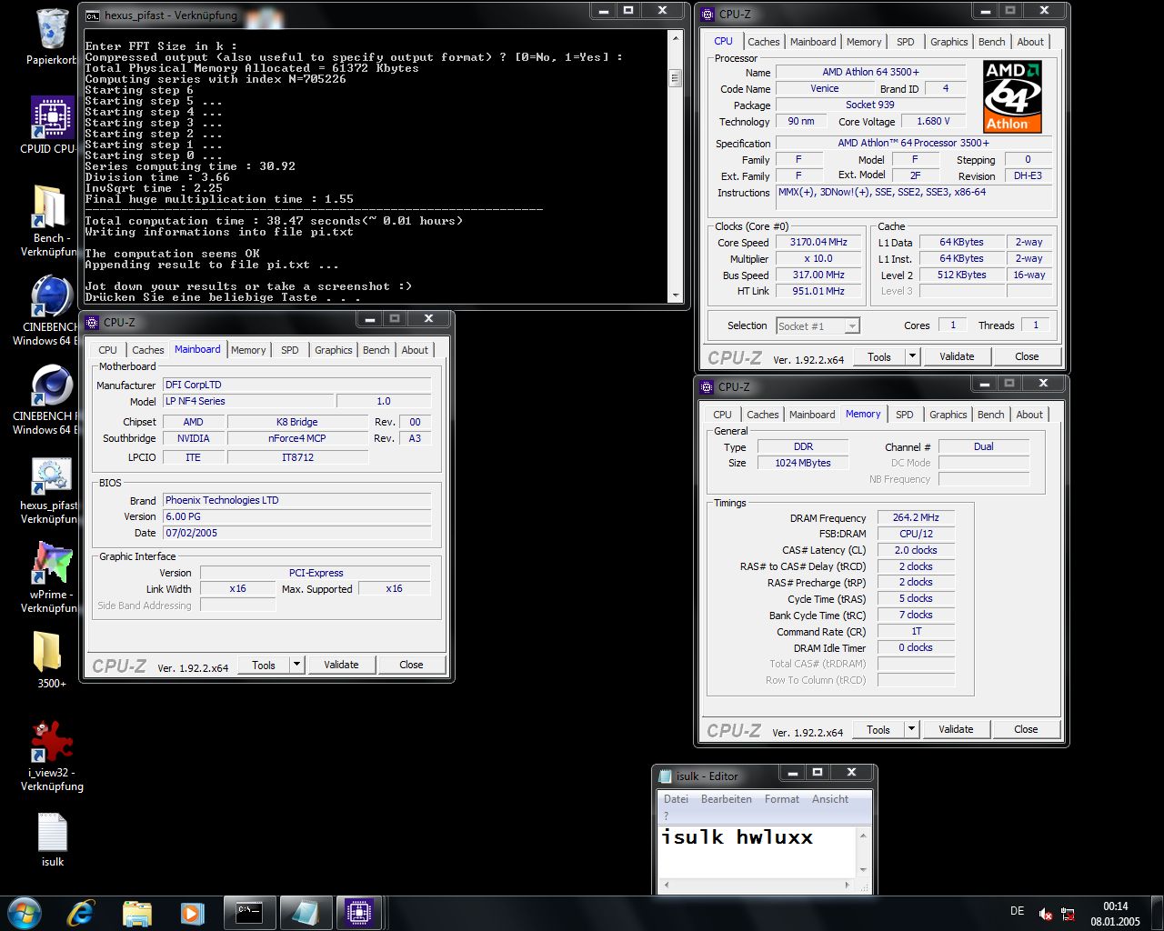Screen dimensions: 1164x931
Task: Click the DE language indicator
Action: (1017, 911)
